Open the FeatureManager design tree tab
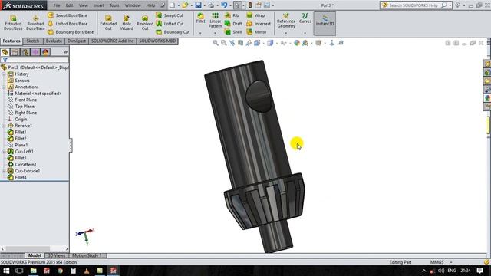This screenshot has height=276, width=491. (5, 52)
